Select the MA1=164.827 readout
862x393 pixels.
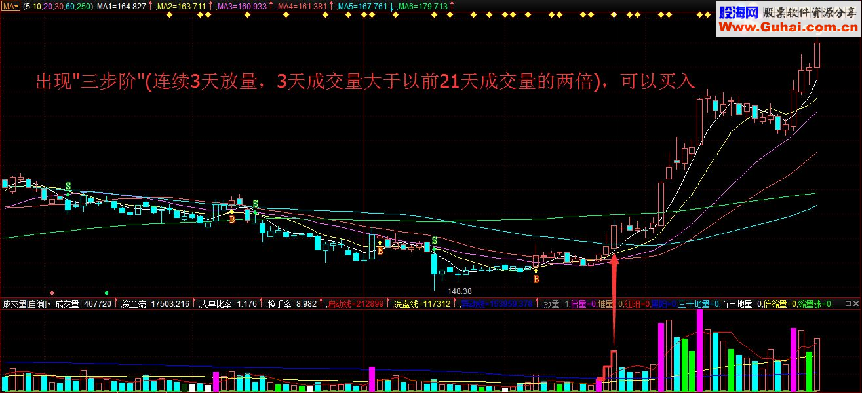tap(121, 6)
